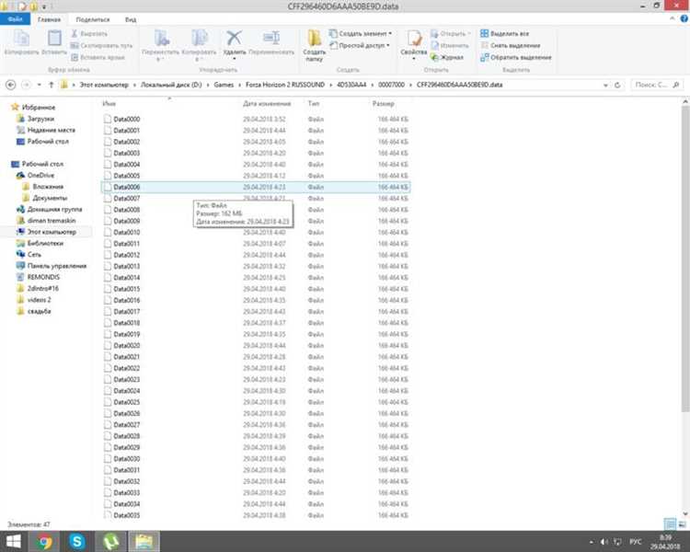Viewport: 690px width, 552px height.
Task: Open the Move to command
Action: [161, 44]
